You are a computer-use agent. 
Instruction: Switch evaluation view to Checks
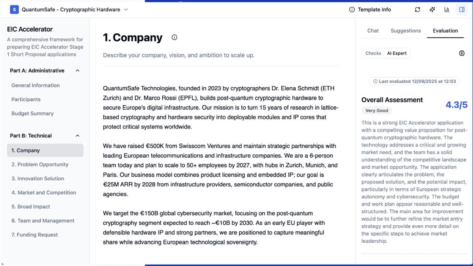(x=373, y=53)
